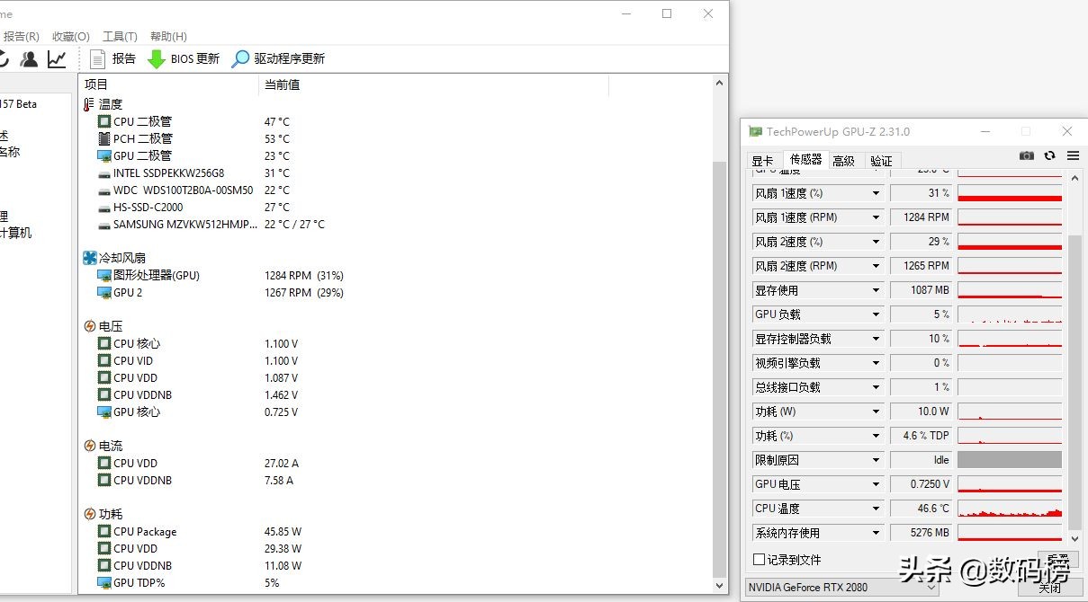Viewport: 1088px width, 602px height.
Task: Open the 工具(T) menu
Action: point(120,37)
